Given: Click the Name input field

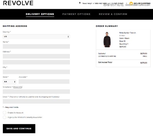Looking at the screenshot, I should pos(36,46).
